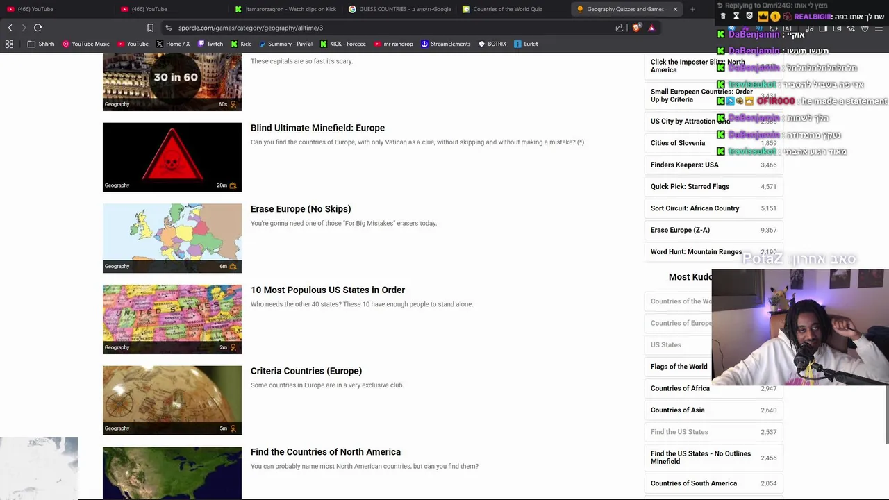Open the Brave Shields lion icon
The width and height of the screenshot is (889, 500).
pos(636,28)
